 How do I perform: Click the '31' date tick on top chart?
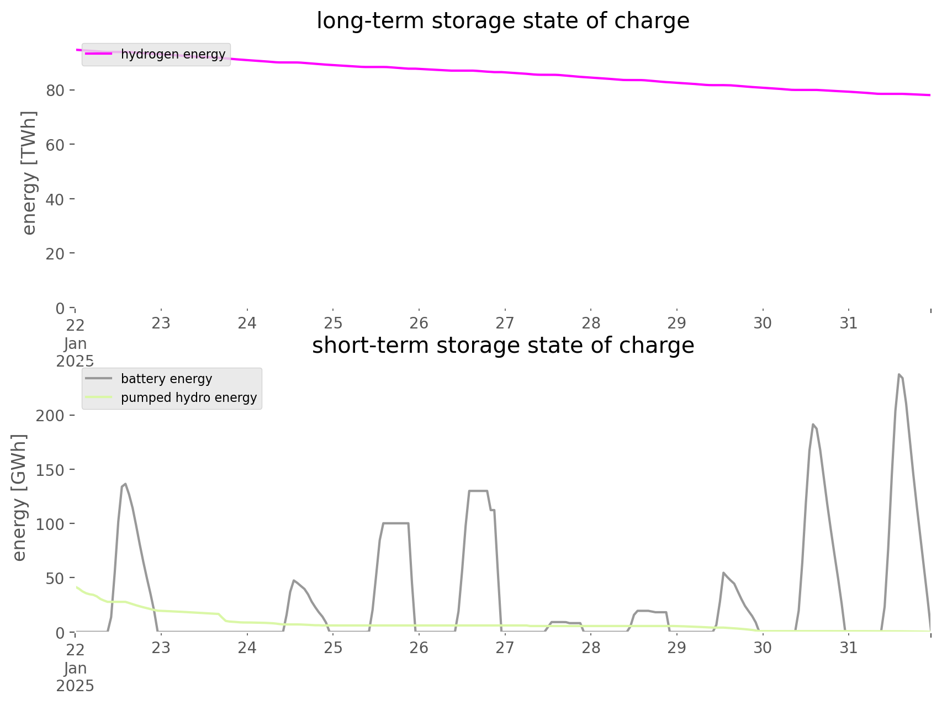[x=849, y=324]
